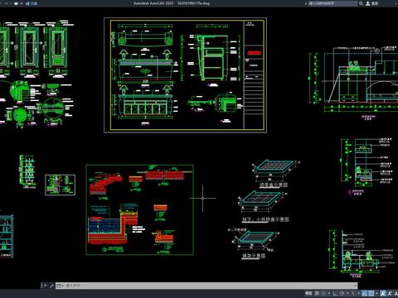The height and width of the screenshot is (298, 398).
Task: Click the title bar search input box
Action: tap(332, 3)
